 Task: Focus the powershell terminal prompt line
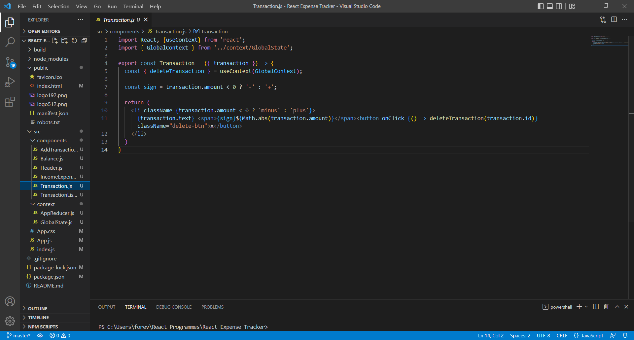pyautogui.click(x=183, y=327)
